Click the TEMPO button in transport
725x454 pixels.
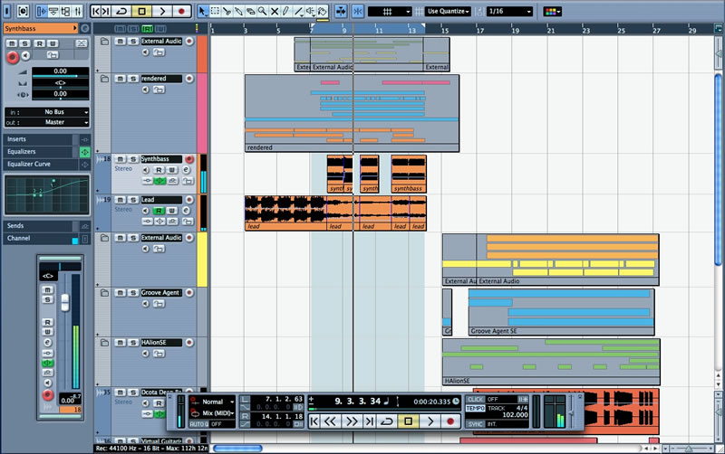pyautogui.click(x=475, y=408)
